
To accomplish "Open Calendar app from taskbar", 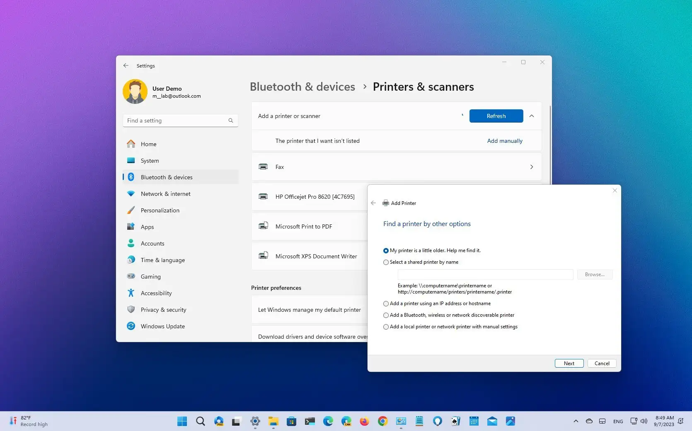I will pos(474,421).
